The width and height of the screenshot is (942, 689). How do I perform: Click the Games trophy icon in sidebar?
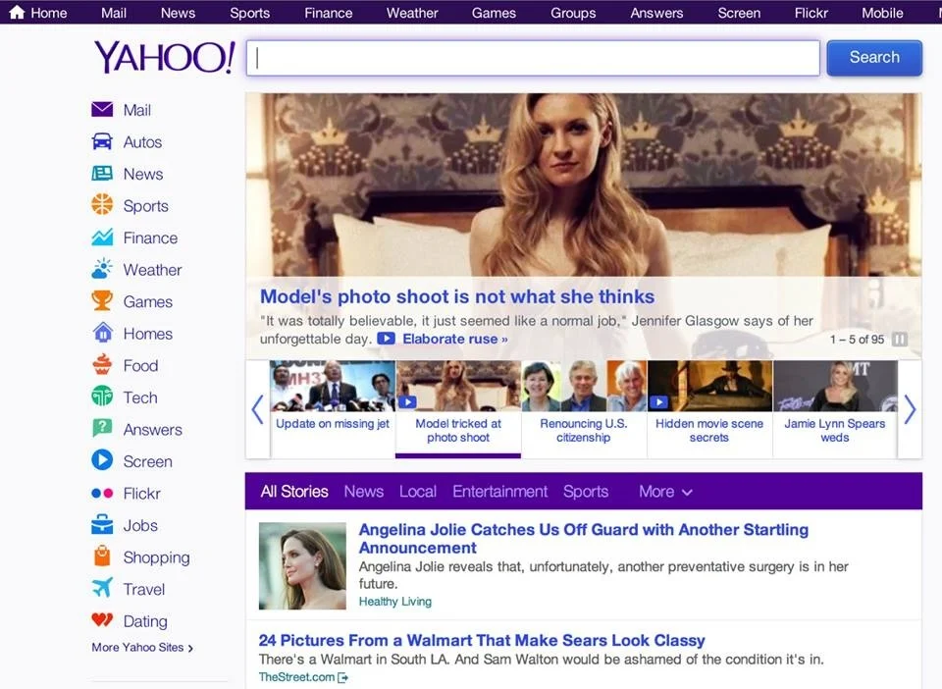[x=102, y=300]
